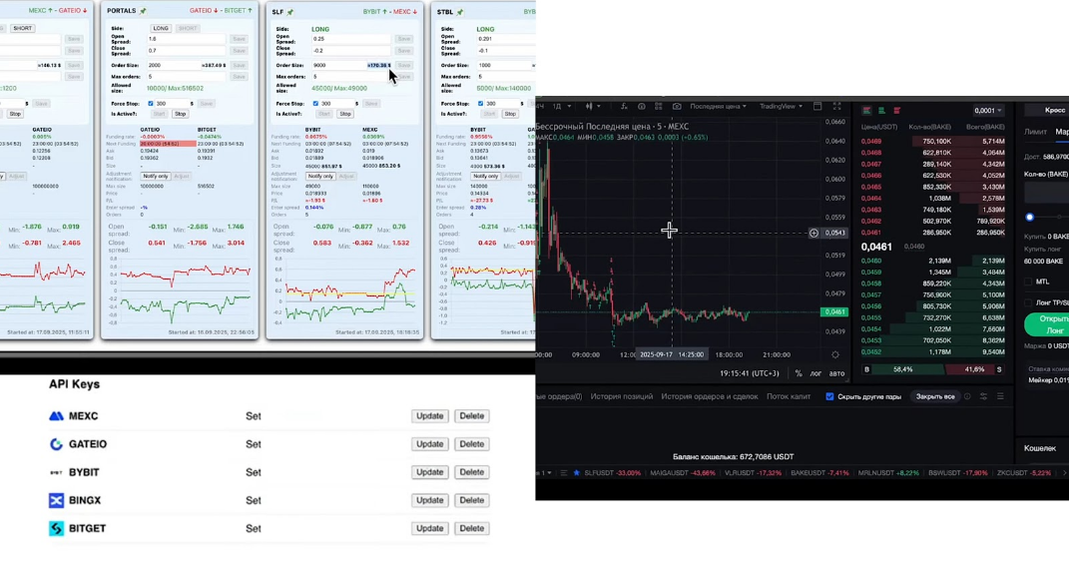Click plus marker at price 0,0543
Image resolution: width=1069 pixels, height=566 pixels.
pos(813,234)
